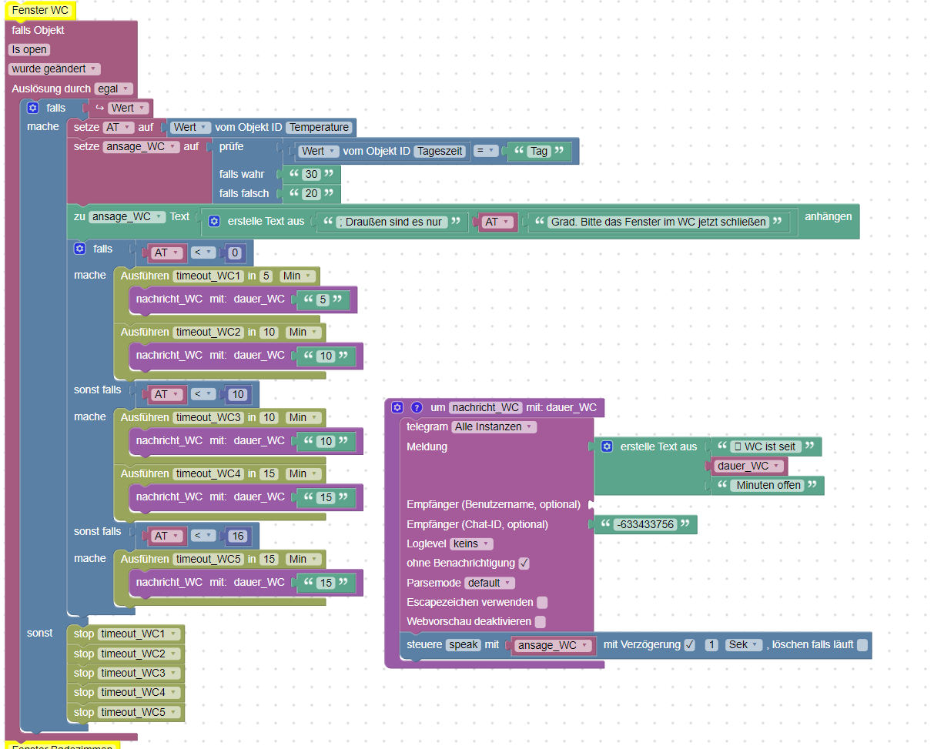Click the empty Empfänger (Benutzername, optional) input

pos(591,505)
